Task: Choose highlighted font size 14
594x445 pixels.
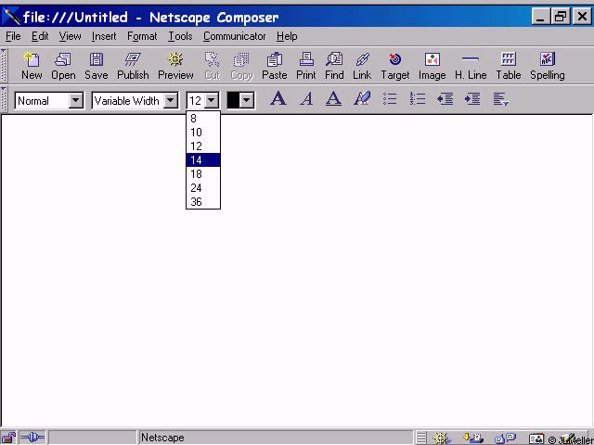Action: click(x=203, y=160)
